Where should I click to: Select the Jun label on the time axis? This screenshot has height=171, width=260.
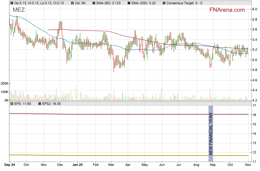162,165
